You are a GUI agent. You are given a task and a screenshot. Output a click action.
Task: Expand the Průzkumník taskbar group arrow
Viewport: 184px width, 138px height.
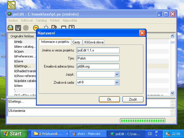(67, 134)
